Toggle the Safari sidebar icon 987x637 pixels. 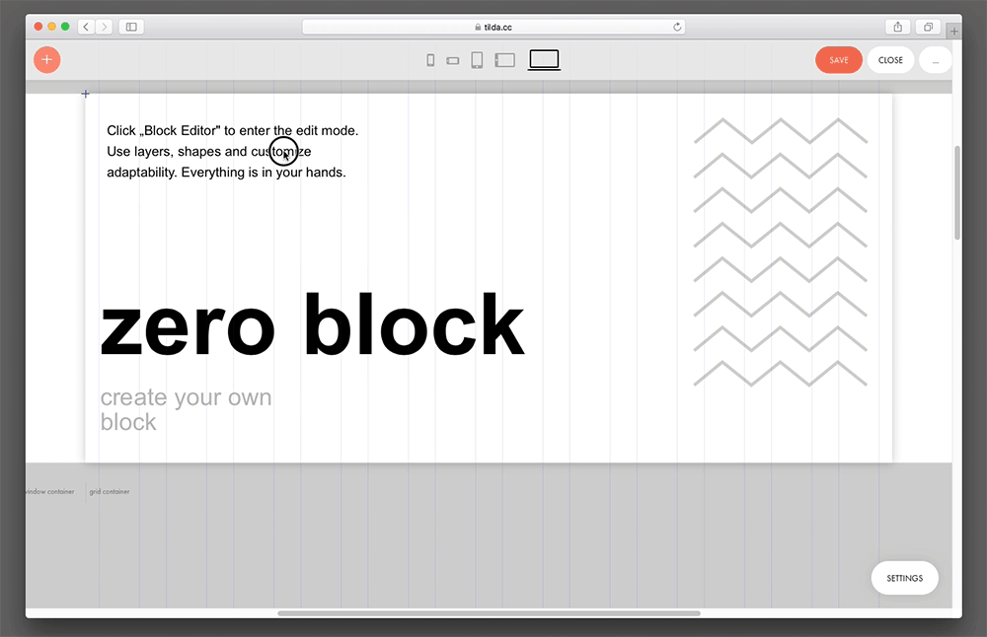[131, 27]
